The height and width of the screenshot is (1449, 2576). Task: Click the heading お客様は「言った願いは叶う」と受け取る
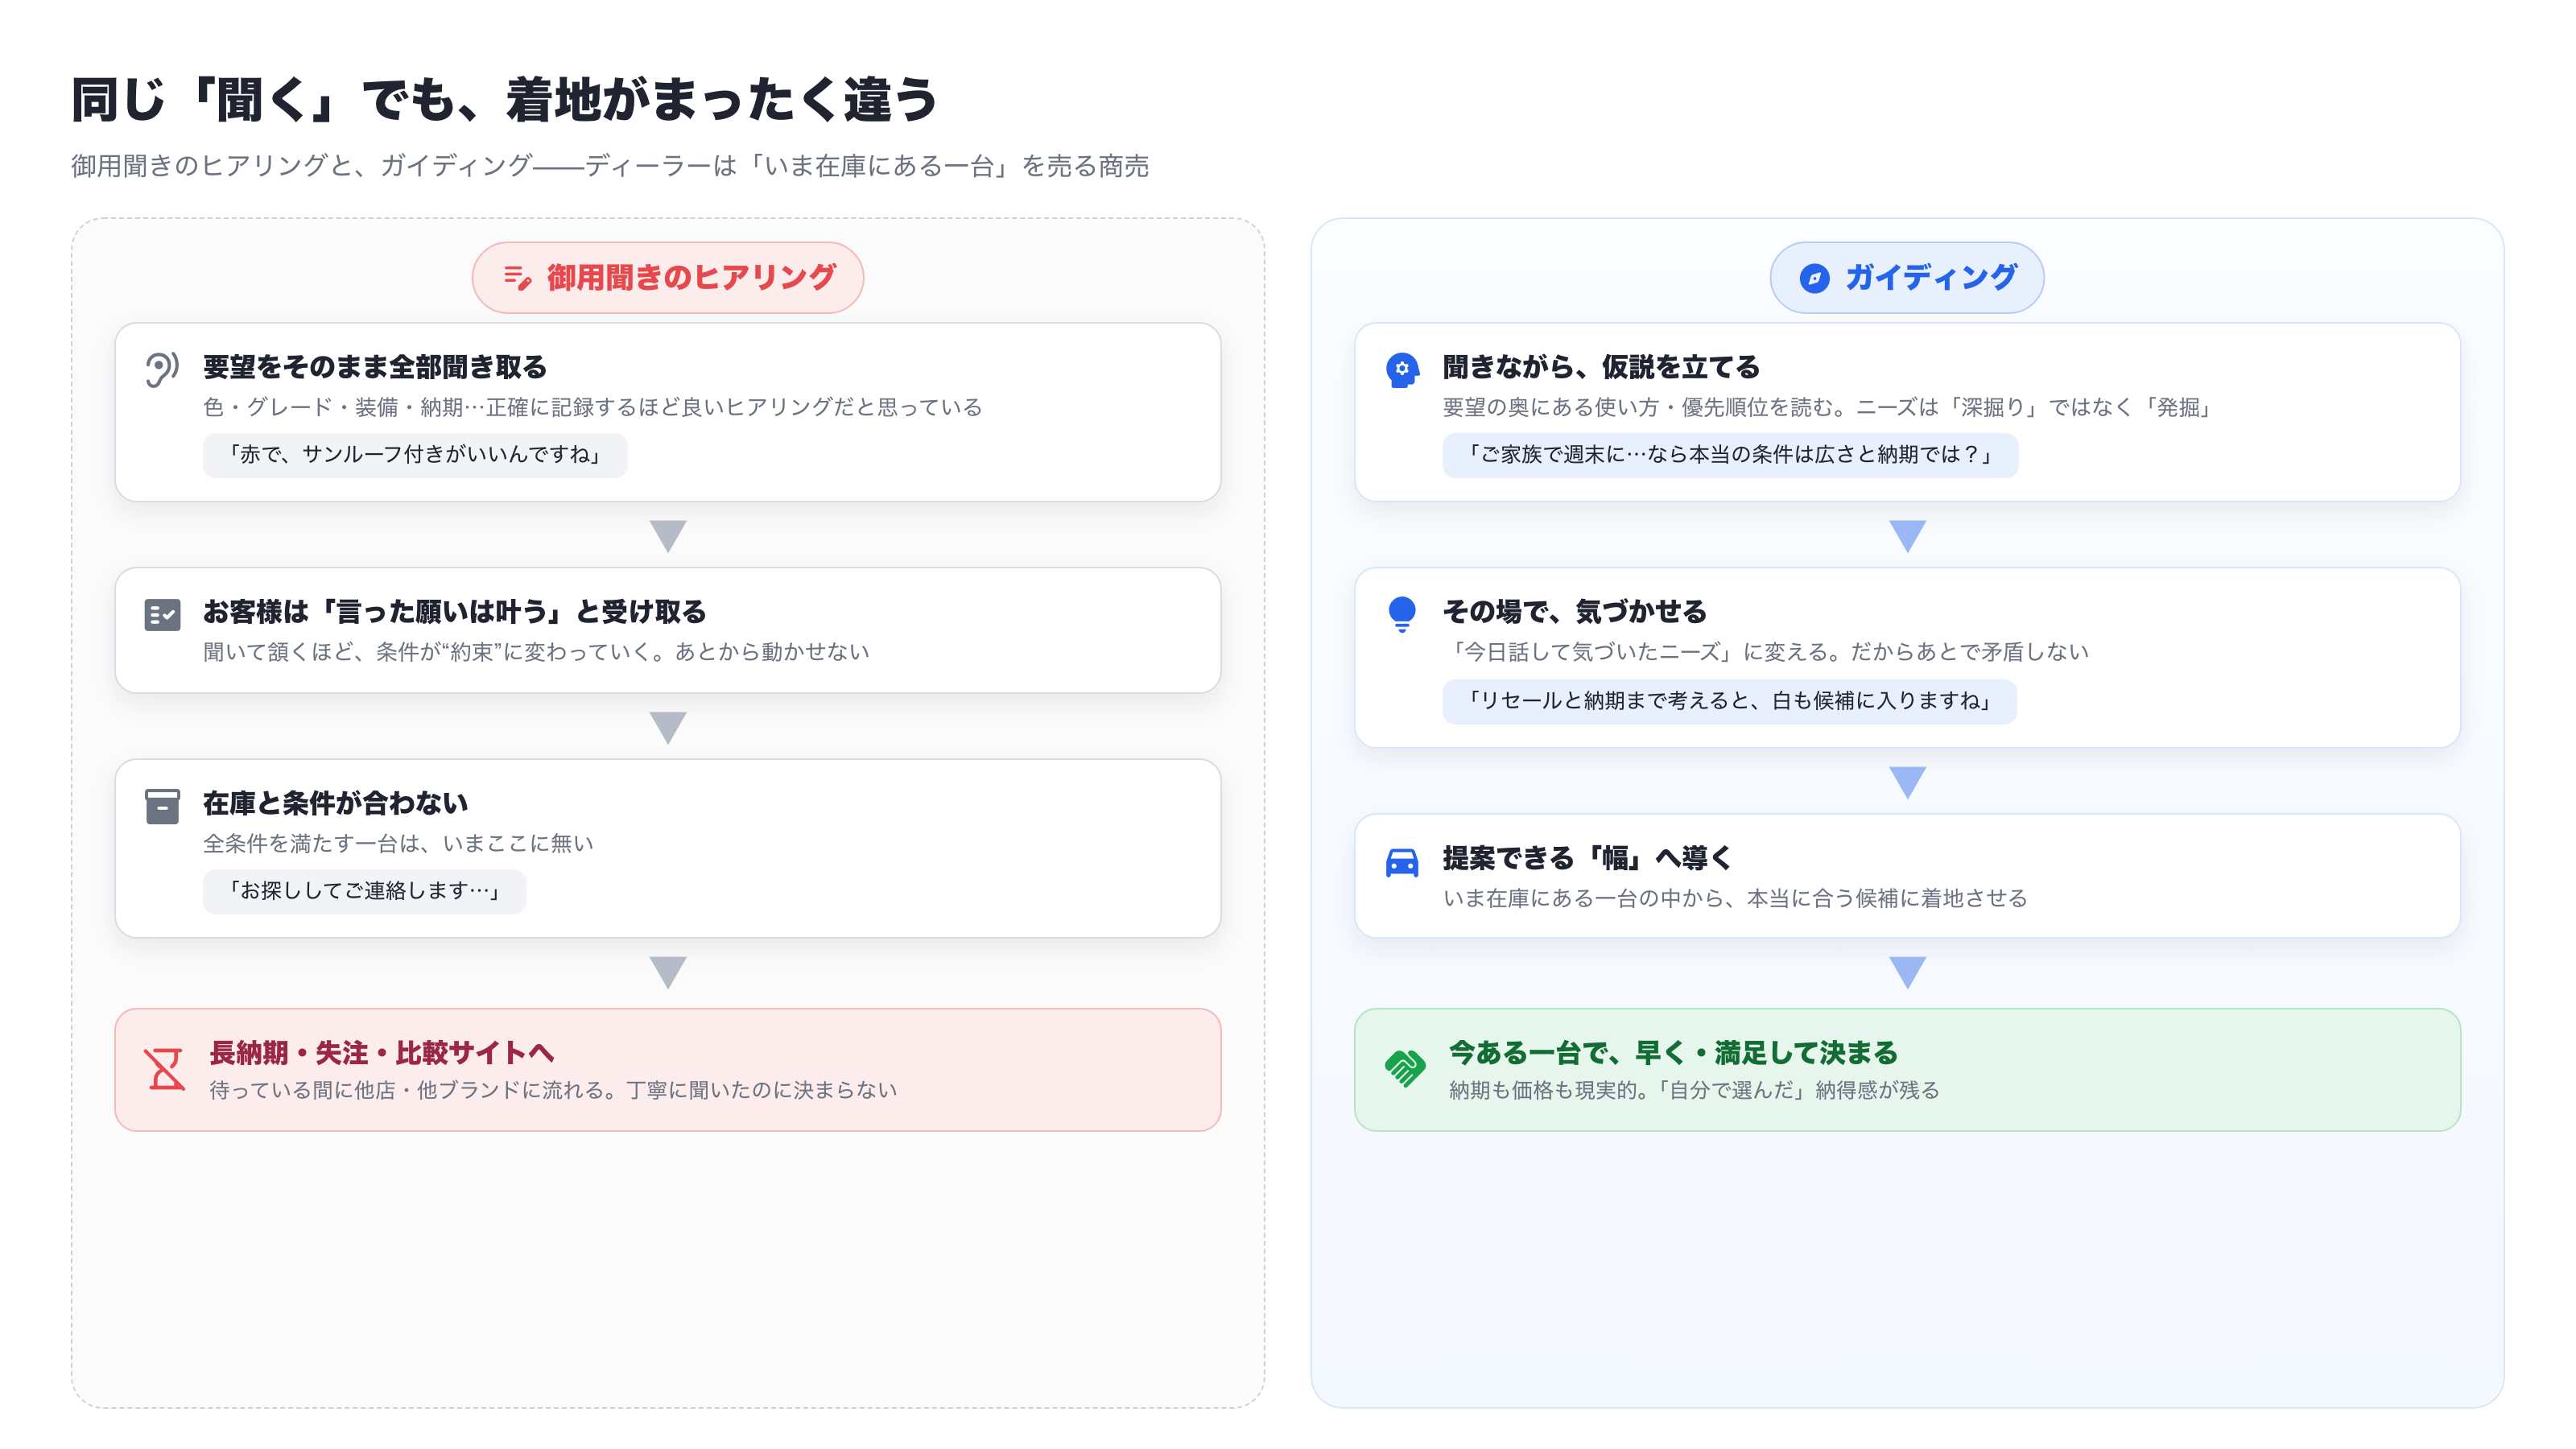click(x=455, y=611)
